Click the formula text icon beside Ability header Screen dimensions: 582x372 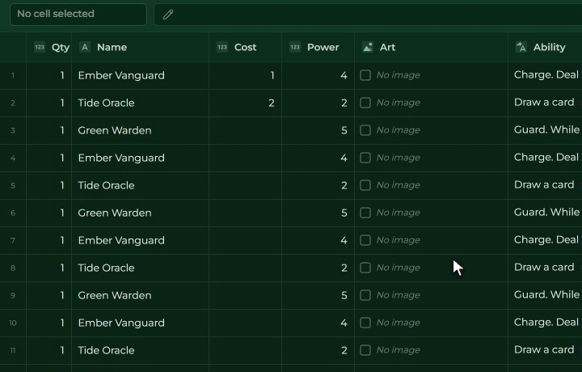(x=521, y=47)
